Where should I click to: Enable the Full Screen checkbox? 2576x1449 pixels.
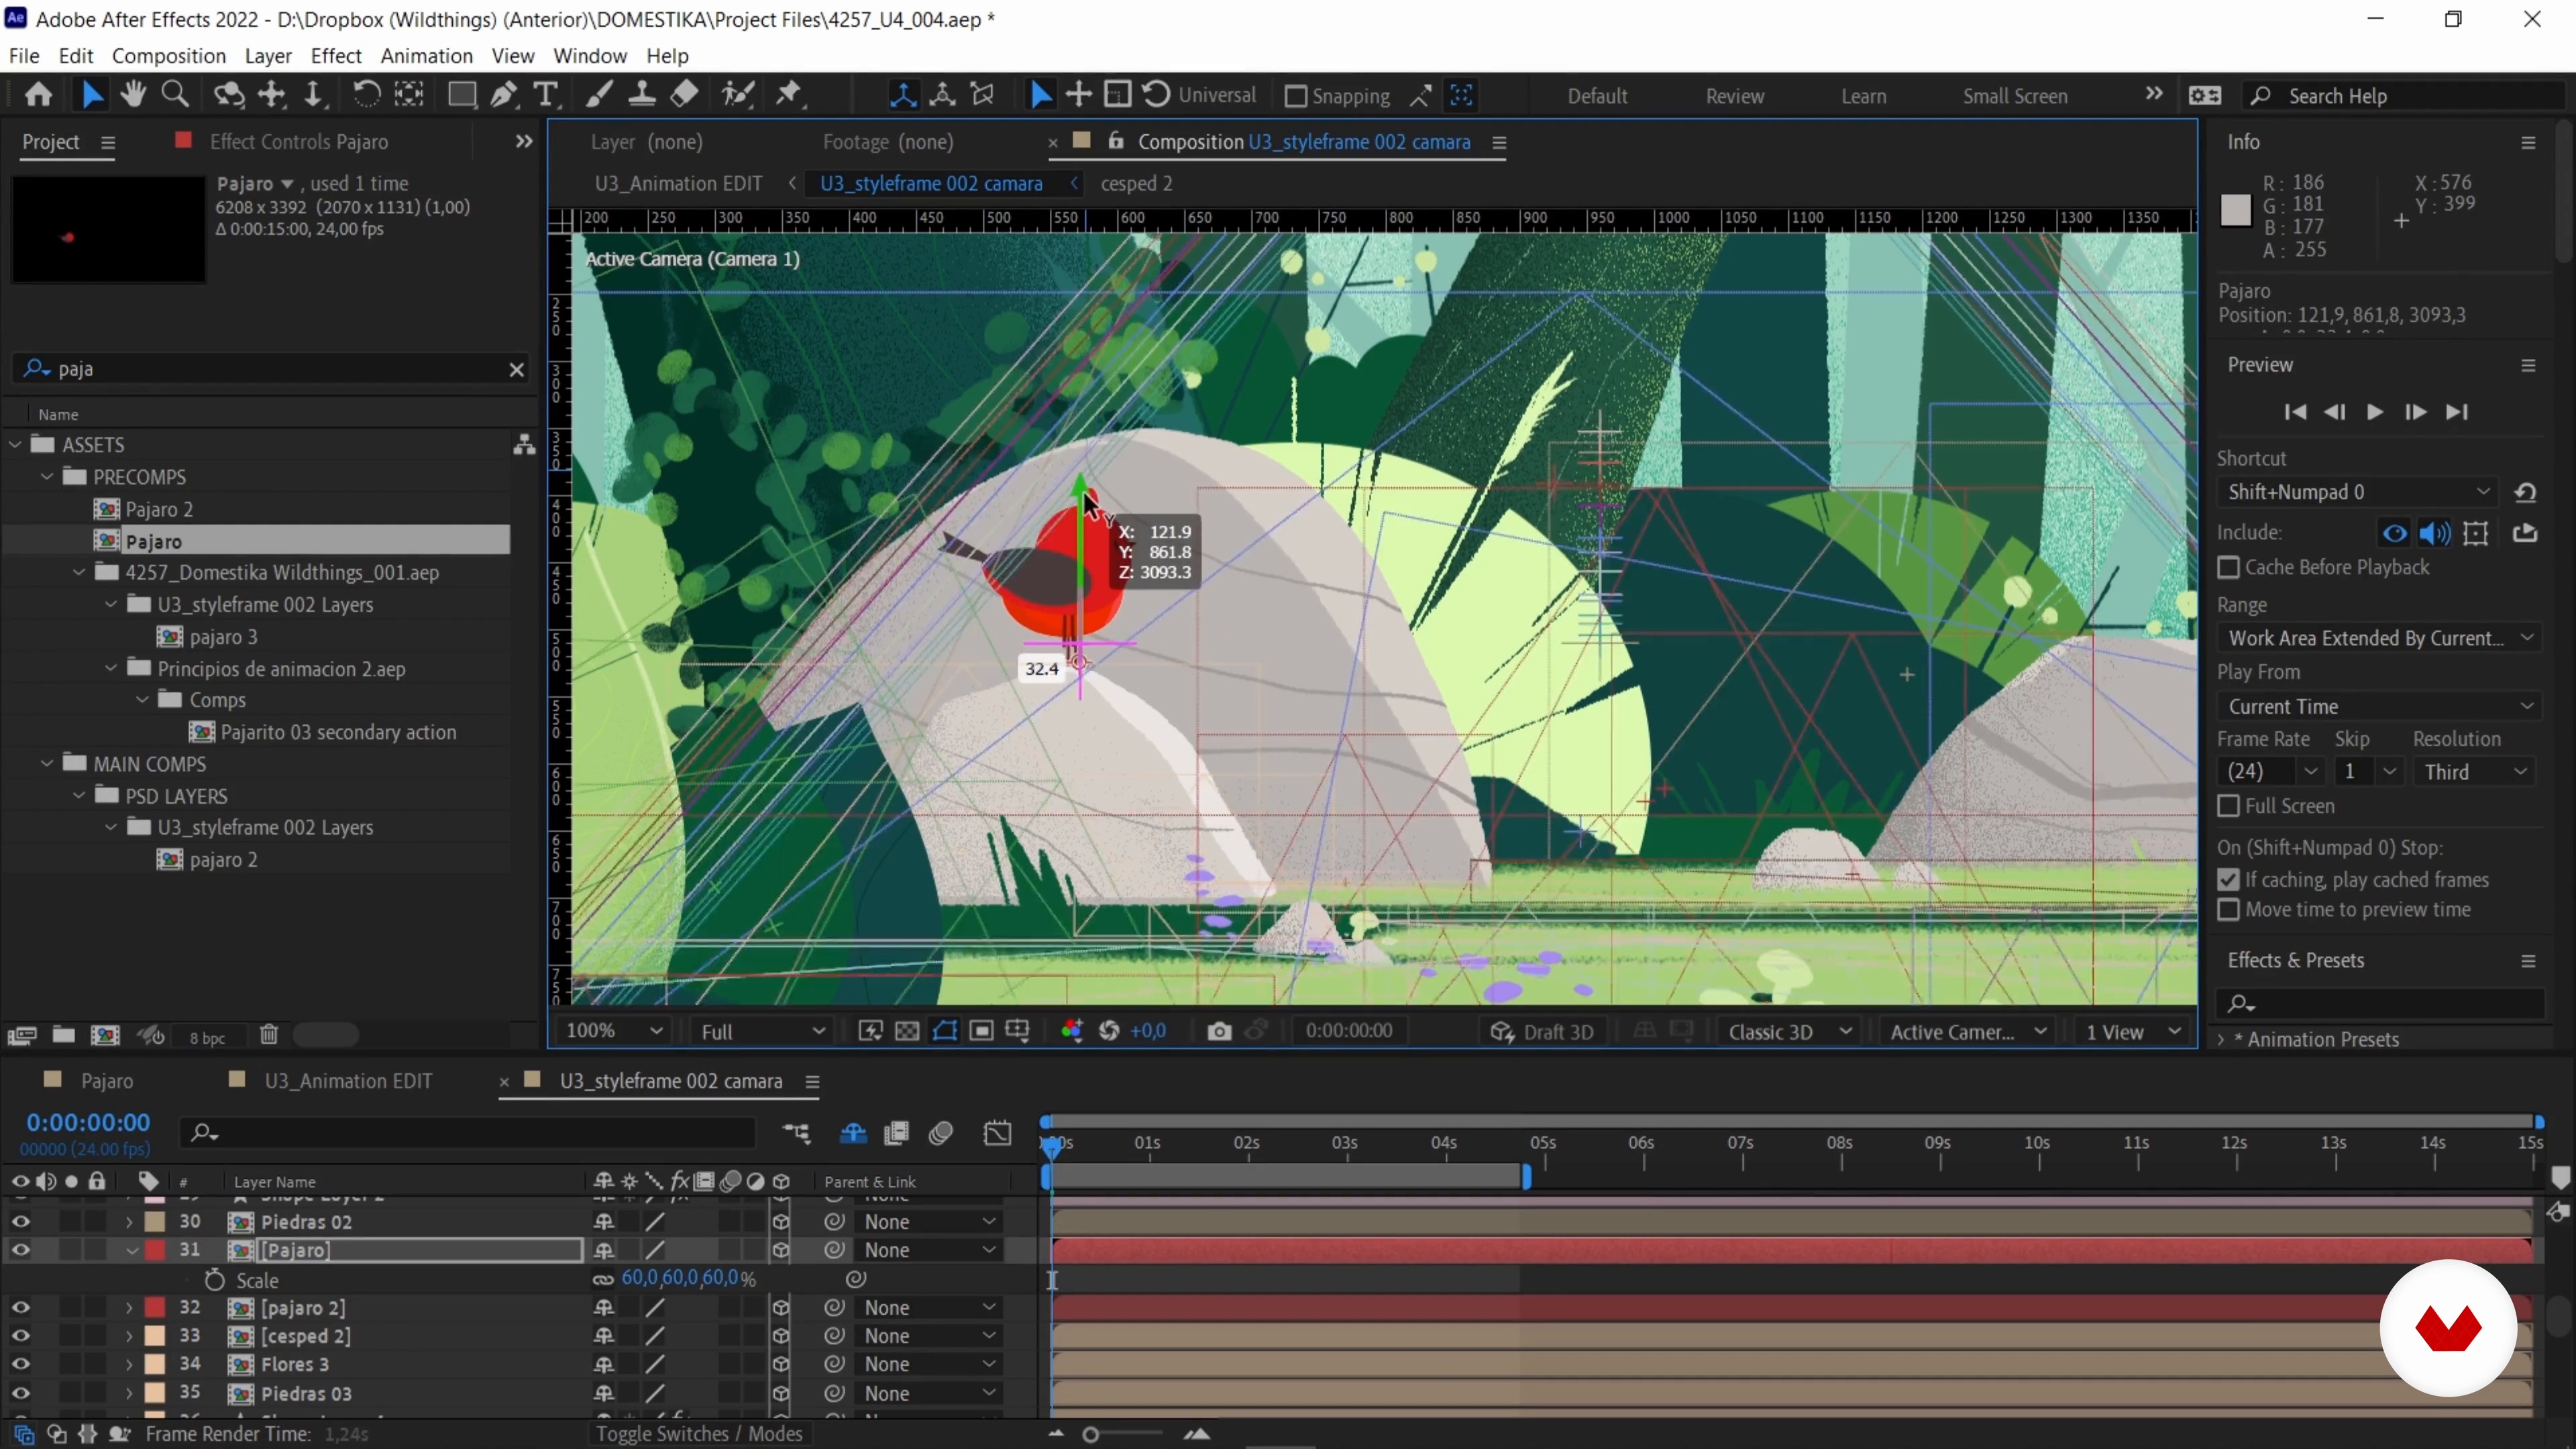(x=2228, y=806)
